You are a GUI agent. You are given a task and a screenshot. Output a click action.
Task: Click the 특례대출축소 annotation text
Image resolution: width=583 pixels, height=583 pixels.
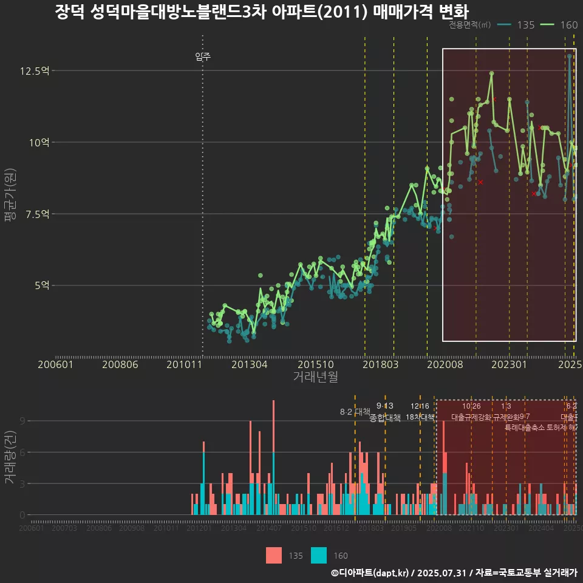[525, 428]
